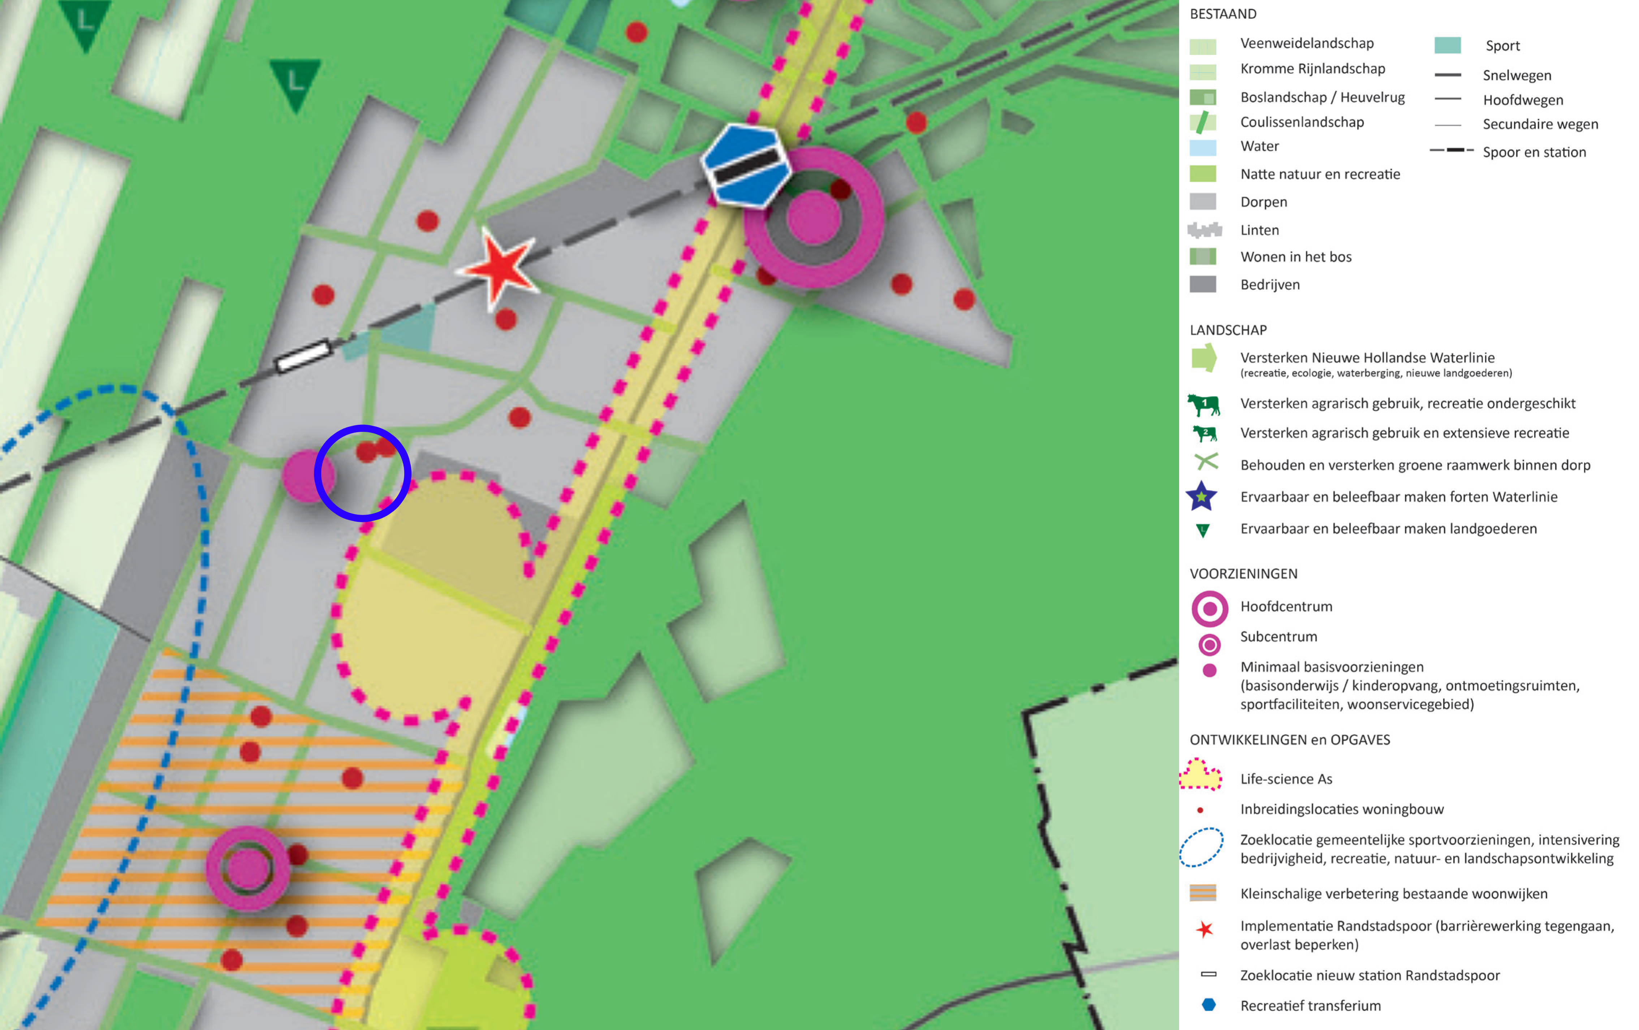Select the Linten jagged grey legend symbol

(1204, 230)
